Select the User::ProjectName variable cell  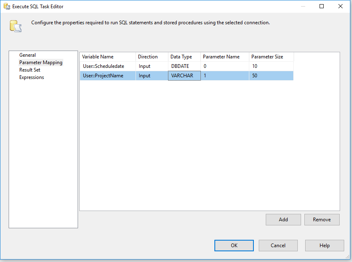point(108,76)
